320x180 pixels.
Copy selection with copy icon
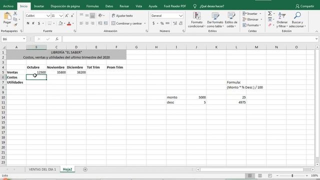pyautogui.click(x=15, y=19)
